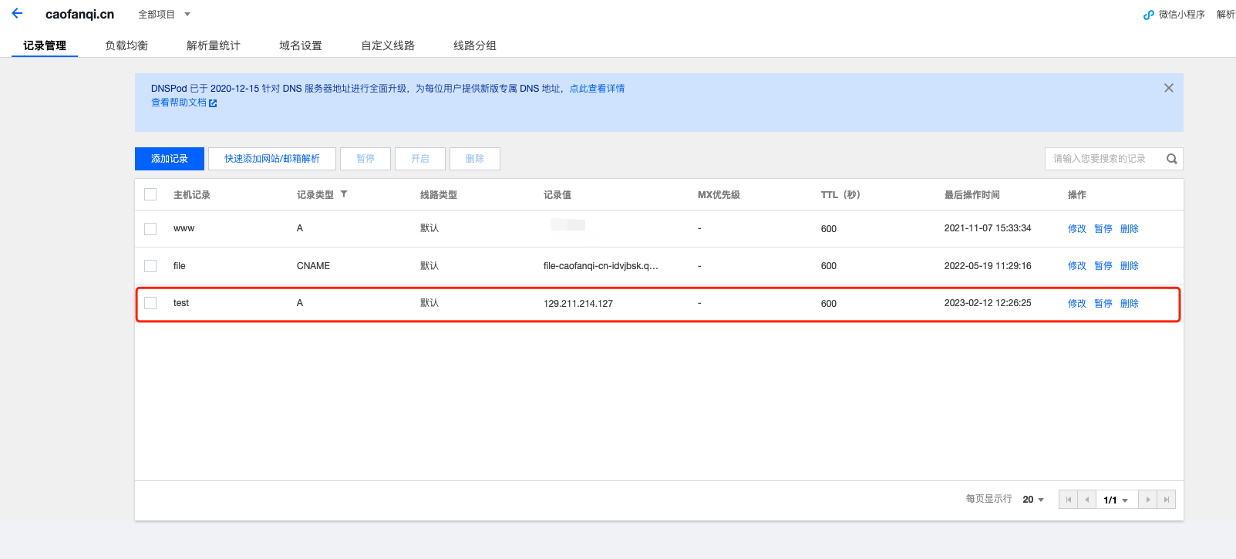Go to last page in pagination
Image resolution: width=1236 pixels, height=559 pixels.
[1167, 500]
